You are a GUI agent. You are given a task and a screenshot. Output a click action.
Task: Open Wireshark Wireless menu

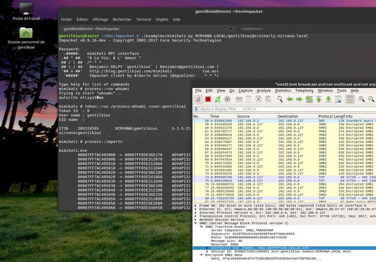click(x=325, y=91)
